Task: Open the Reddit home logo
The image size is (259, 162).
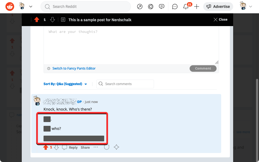Action: tap(10, 7)
